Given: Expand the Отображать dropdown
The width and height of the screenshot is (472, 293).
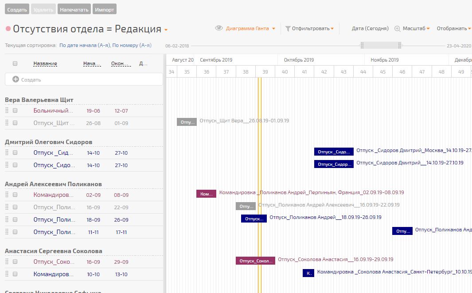Looking at the screenshot, I should pyautogui.click(x=453, y=28).
